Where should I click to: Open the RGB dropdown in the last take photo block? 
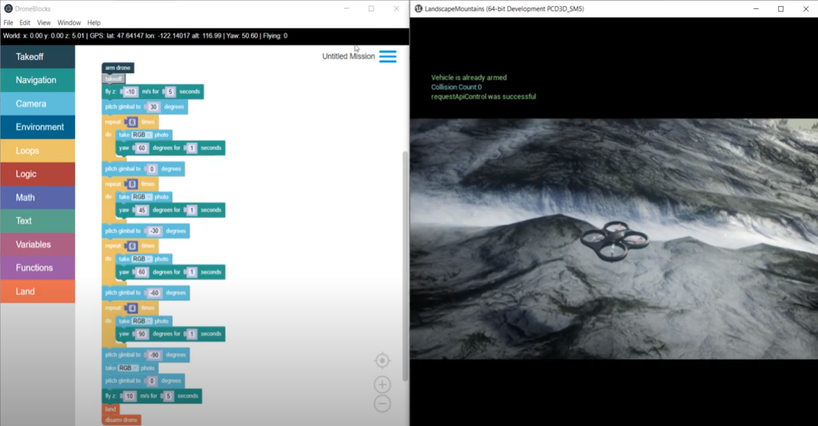point(127,368)
